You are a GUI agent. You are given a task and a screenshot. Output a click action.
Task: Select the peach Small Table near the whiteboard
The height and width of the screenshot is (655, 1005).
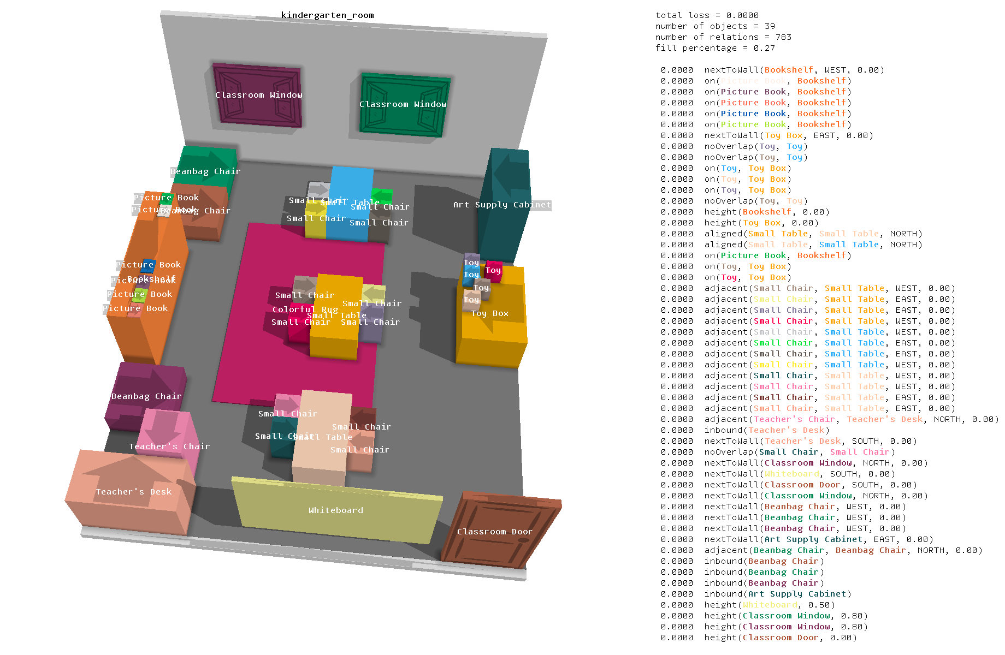[322, 437]
